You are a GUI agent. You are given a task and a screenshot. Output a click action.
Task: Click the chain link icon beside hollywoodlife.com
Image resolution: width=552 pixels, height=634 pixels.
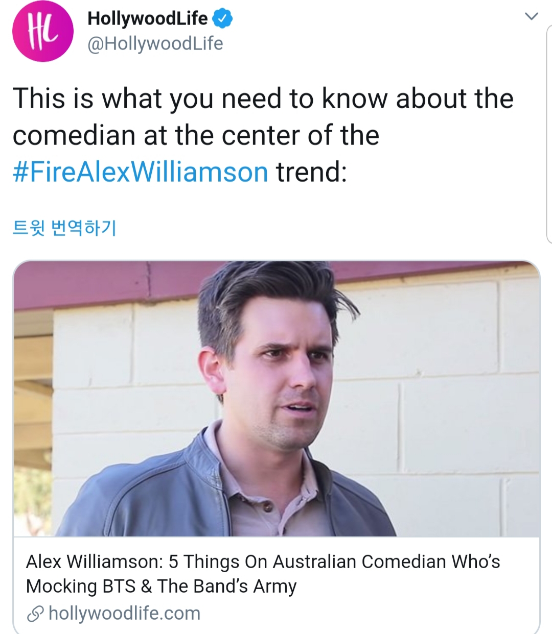tap(35, 614)
